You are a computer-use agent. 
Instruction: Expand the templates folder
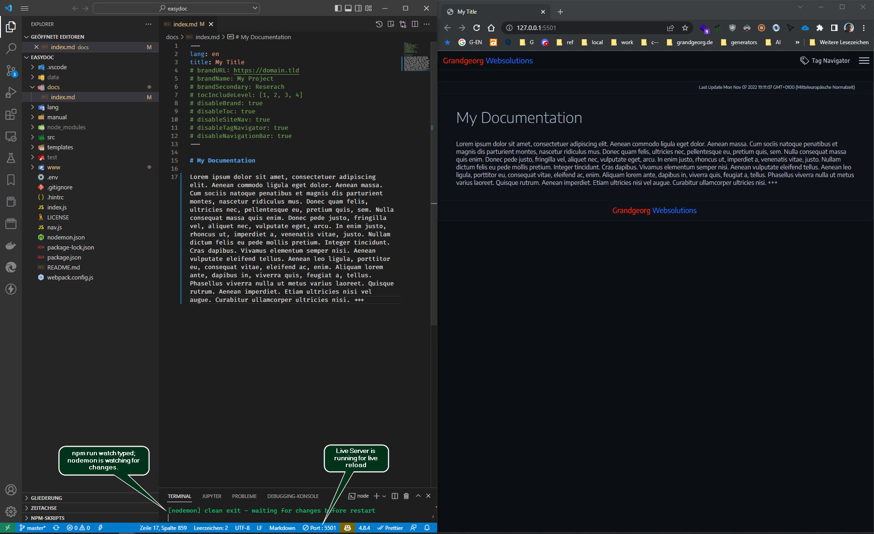point(91,147)
